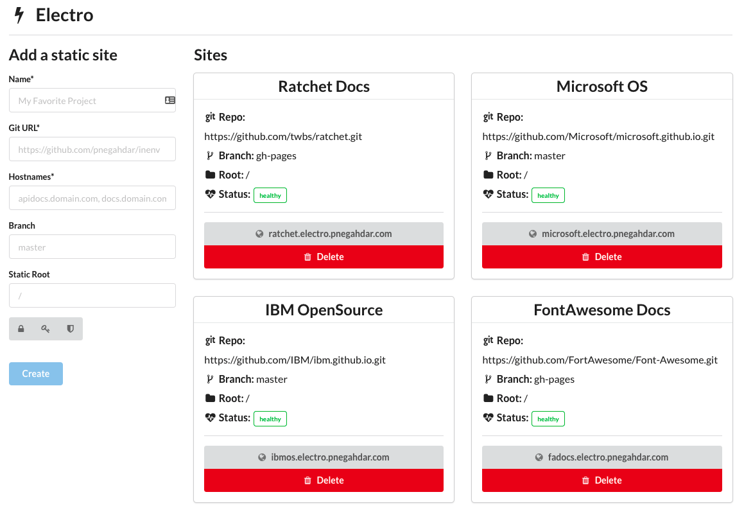Open microsoft.electro.pnegahdar.com link
Viewport: 753px width, 517px height.
pyautogui.click(x=602, y=234)
